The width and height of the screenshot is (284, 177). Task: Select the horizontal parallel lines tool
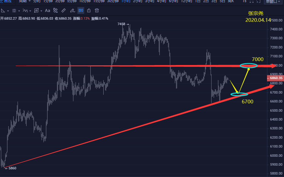14,11
